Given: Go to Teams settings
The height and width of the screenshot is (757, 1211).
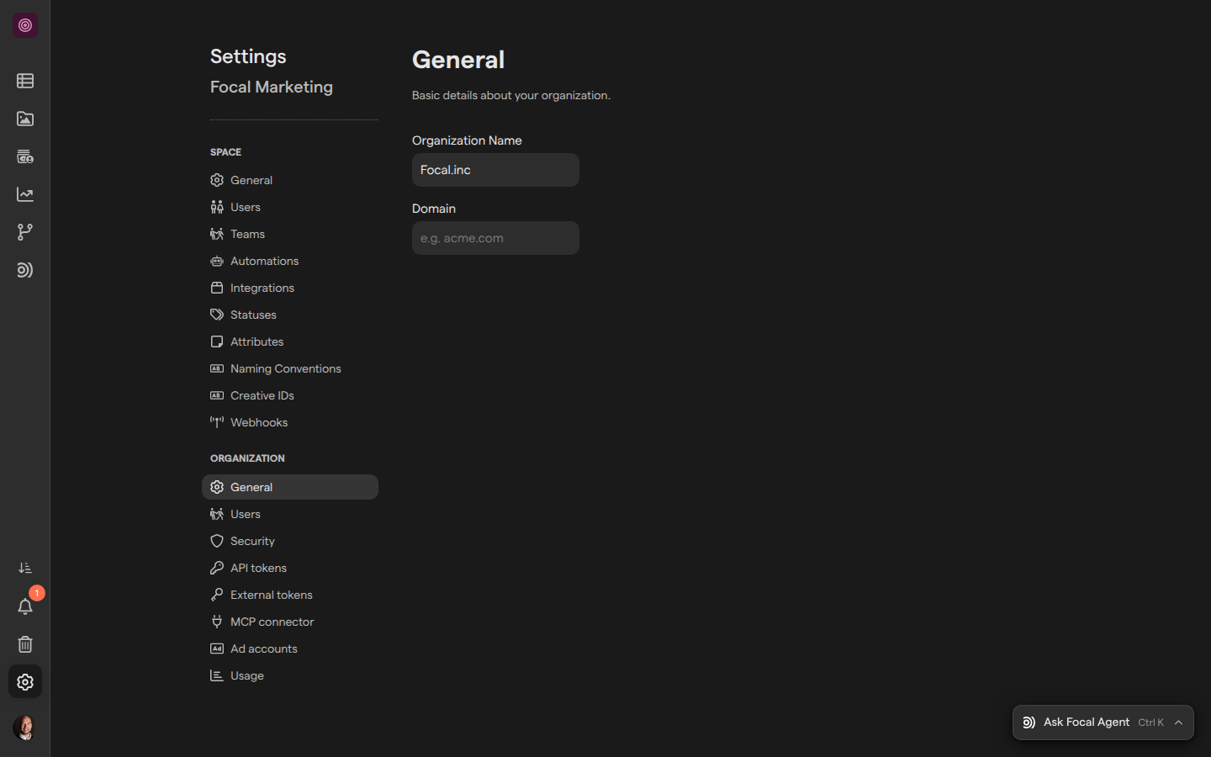Looking at the screenshot, I should [290, 234].
